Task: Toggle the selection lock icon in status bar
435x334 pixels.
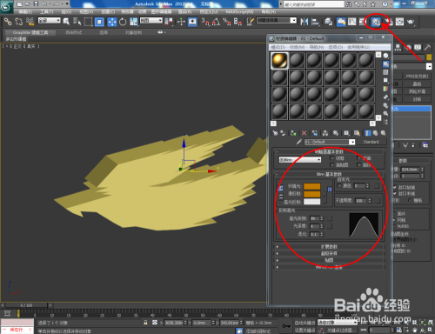Action: tap(145, 323)
